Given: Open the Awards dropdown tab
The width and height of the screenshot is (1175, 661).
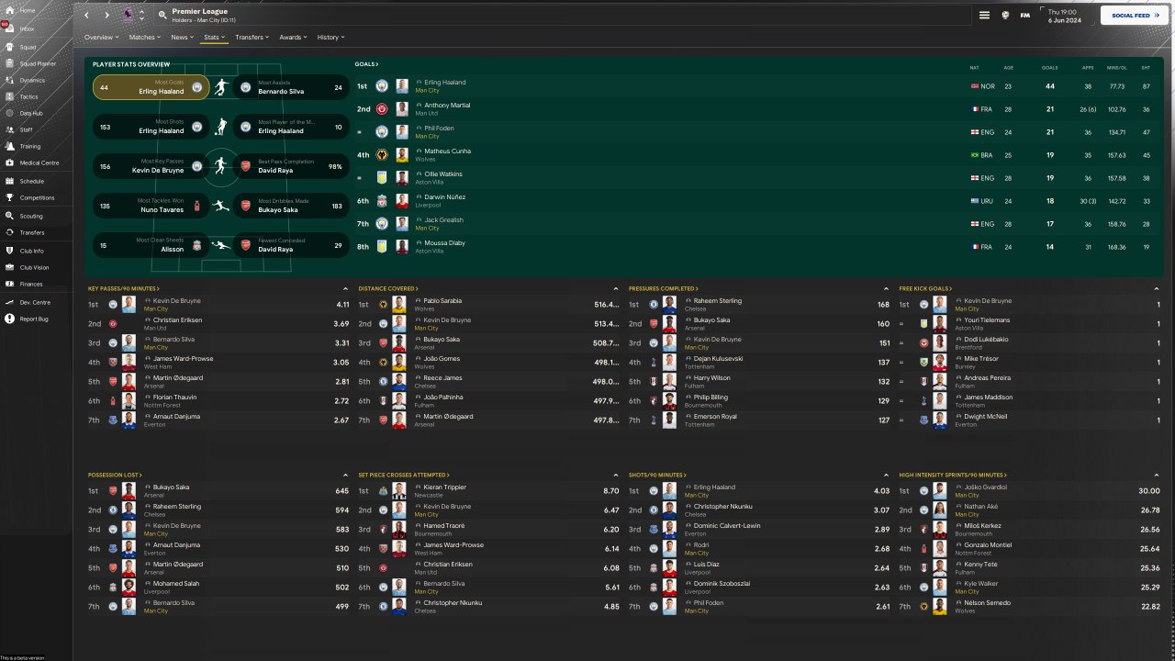Looking at the screenshot, I should 294,38.
